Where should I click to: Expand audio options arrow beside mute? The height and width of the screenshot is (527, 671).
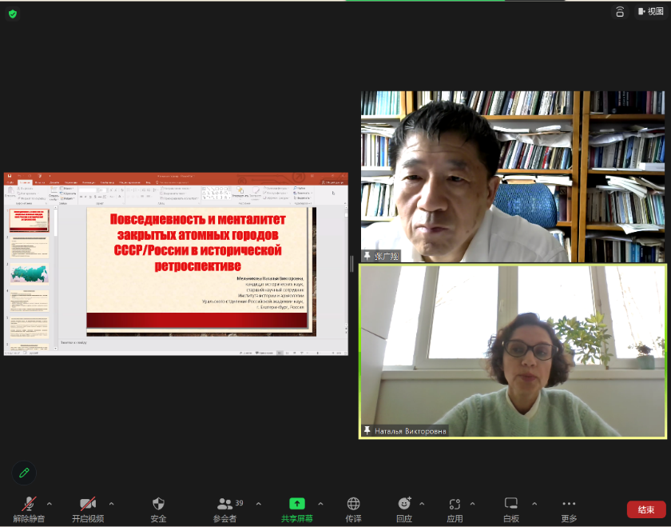coord(50,504)
